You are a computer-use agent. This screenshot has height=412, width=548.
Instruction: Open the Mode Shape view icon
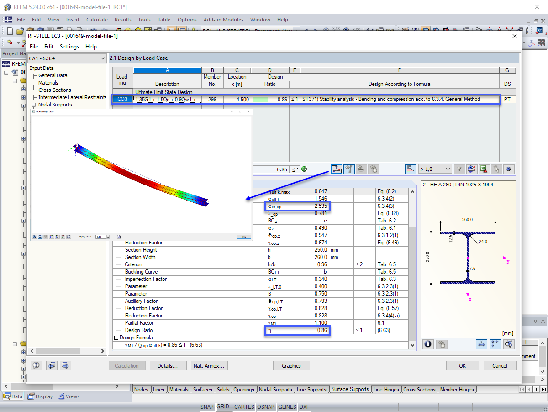coord(337,169)
